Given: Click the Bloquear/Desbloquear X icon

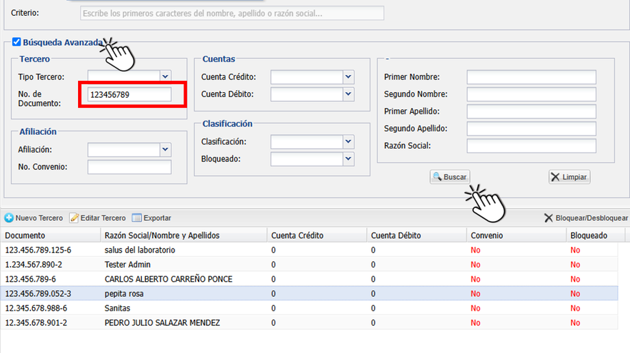Looking at the screenshot, I should [x=549, y=218].
